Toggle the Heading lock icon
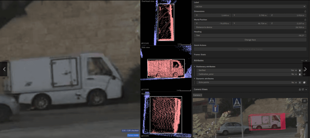 tap(305, 32)
